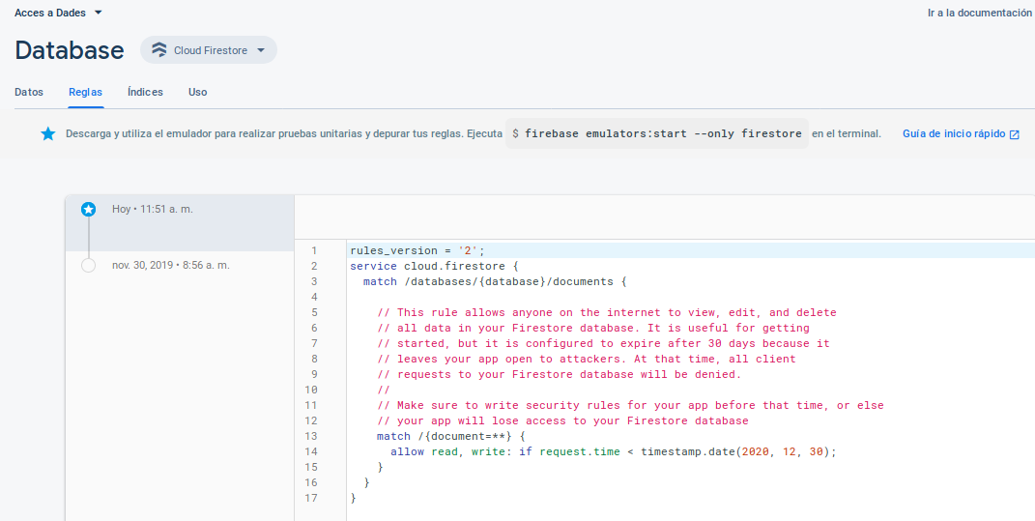
Task: Click the firebase emulators:start command snippet
Action: tap(657, 134)
